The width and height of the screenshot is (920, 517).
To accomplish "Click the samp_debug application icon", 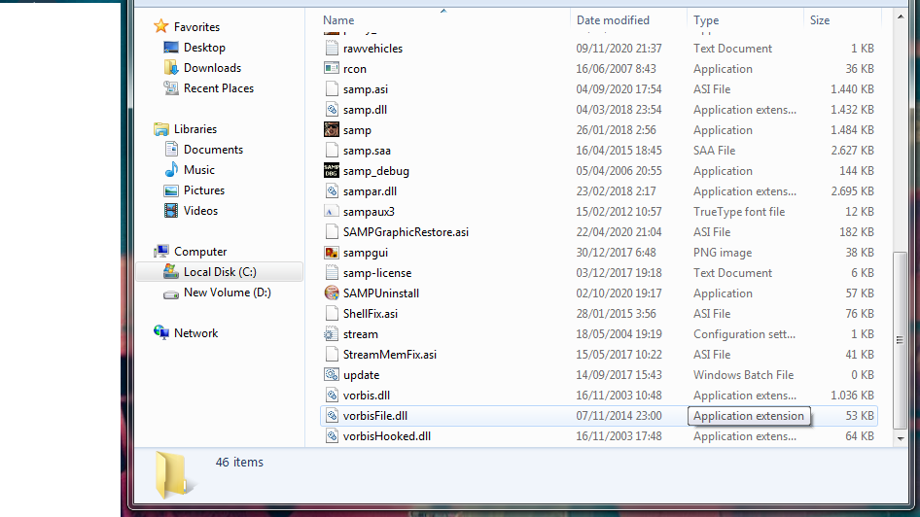I will tap(332, 171).
